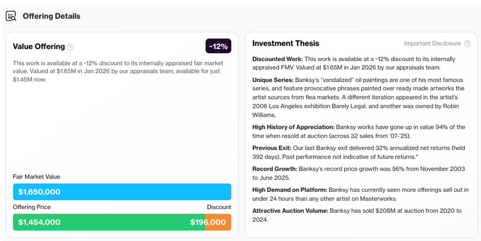Screen dimensions: 481x241
Task: Select the blue Fair Market Value bar
Action: (122, 192)
